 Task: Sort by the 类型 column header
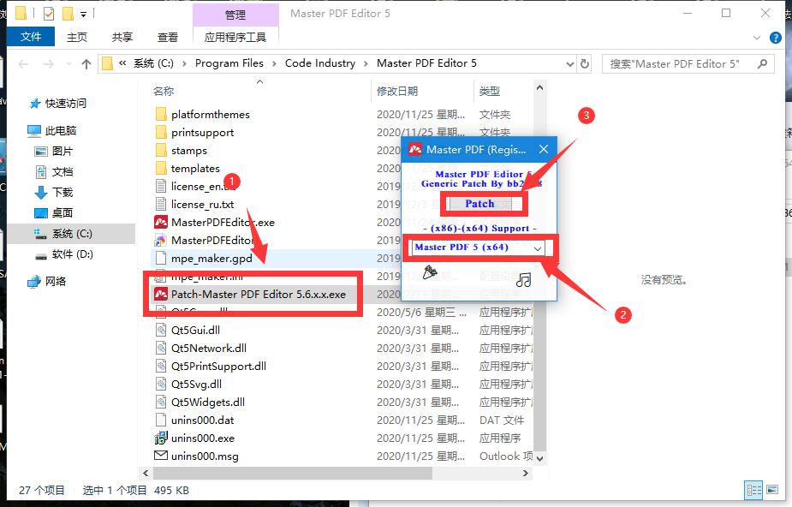coord(490,92)
